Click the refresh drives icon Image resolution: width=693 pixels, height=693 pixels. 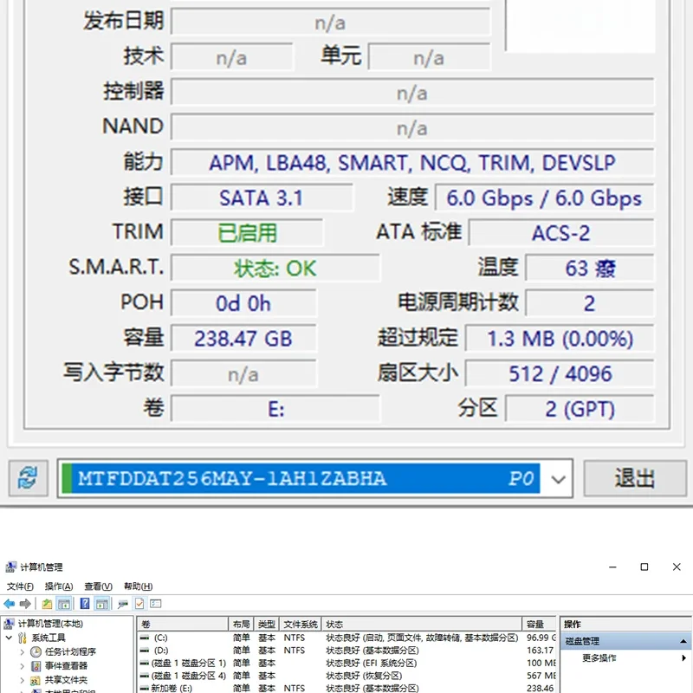click(x=27, y=478)
